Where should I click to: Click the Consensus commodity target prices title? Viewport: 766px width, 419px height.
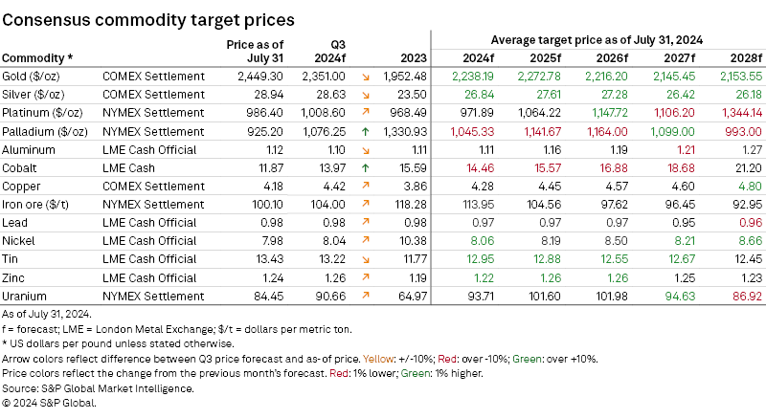pyautogui.click(x=147, y=18)
